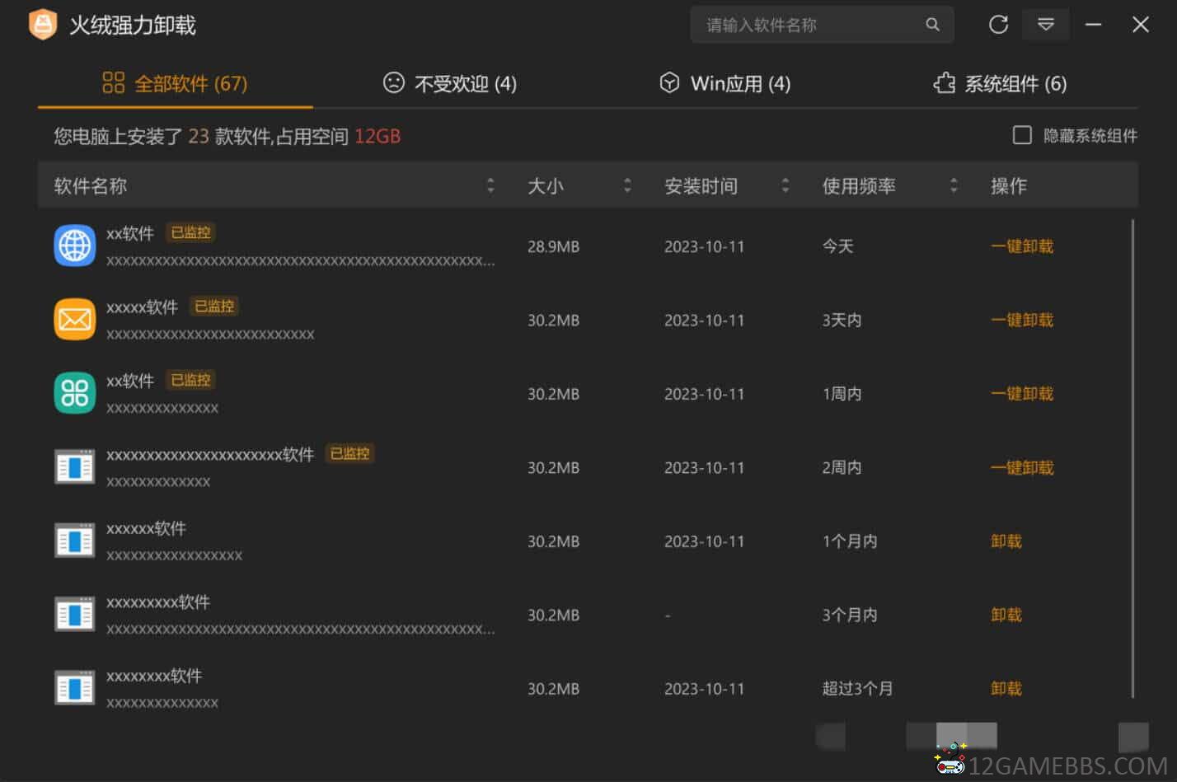Sort by 软件名称 column arrows
1177x782 pixels.
490,185
